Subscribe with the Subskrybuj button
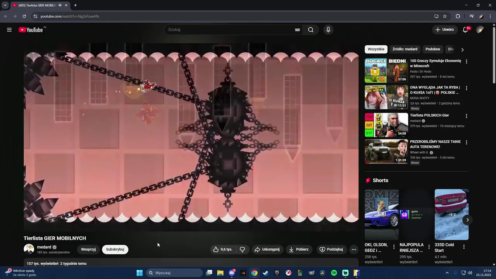This screenshot has height=279, width=496. 115,250
